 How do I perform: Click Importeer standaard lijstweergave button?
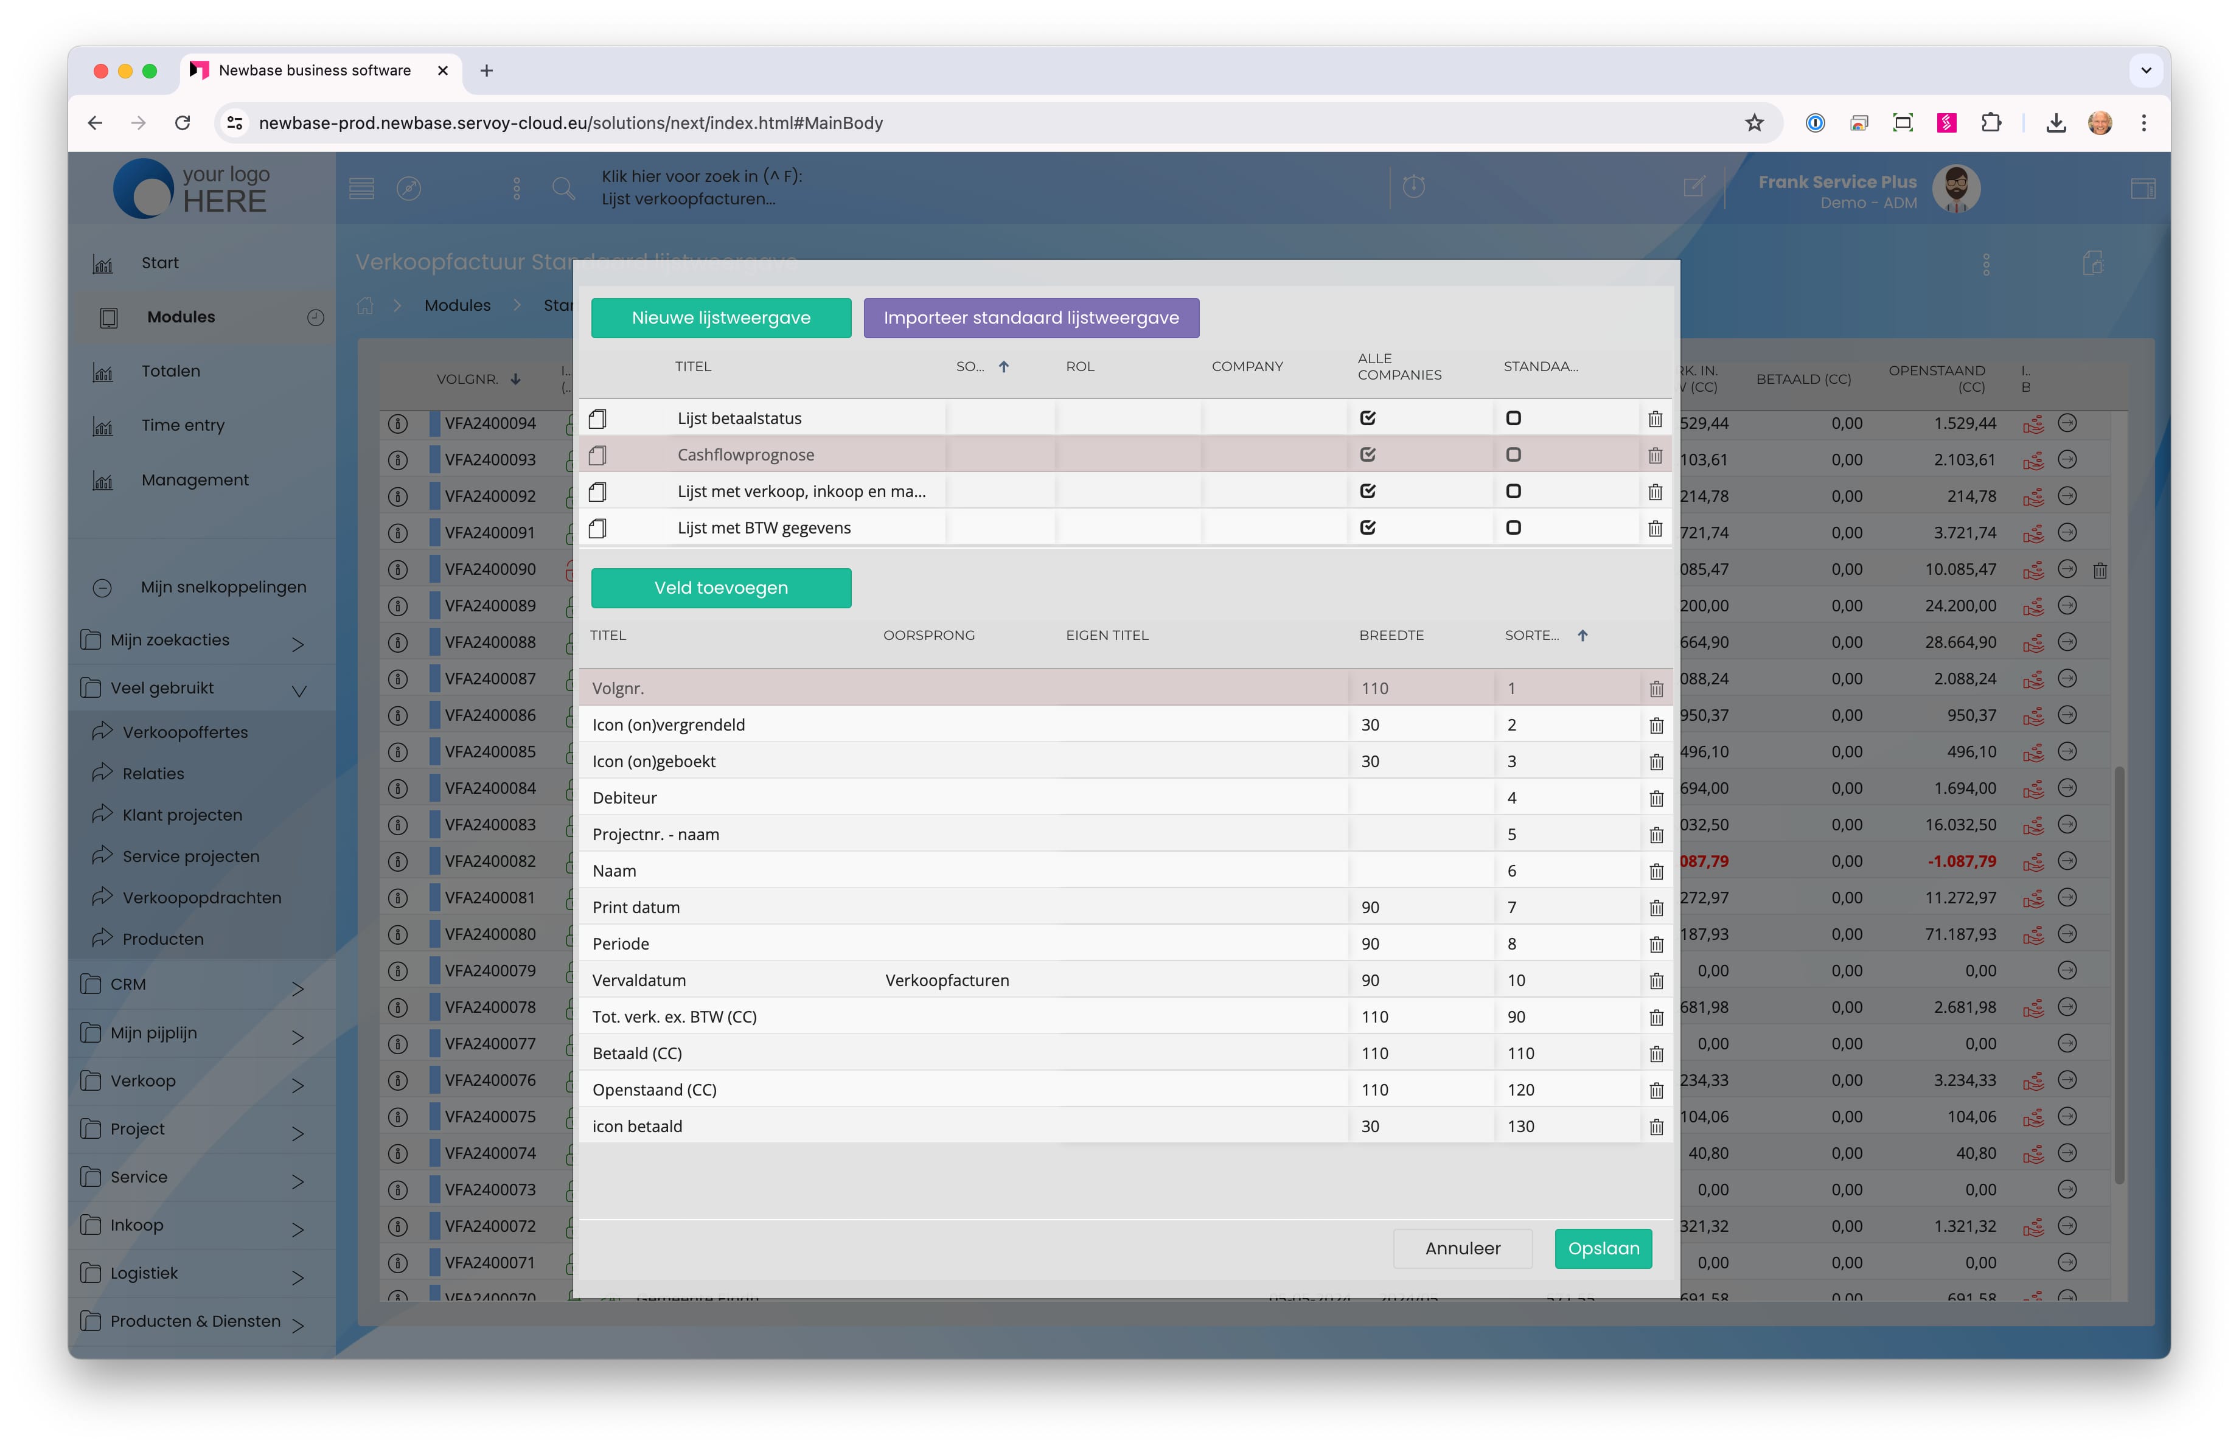pyautogui.click(x=1030, y=318)
